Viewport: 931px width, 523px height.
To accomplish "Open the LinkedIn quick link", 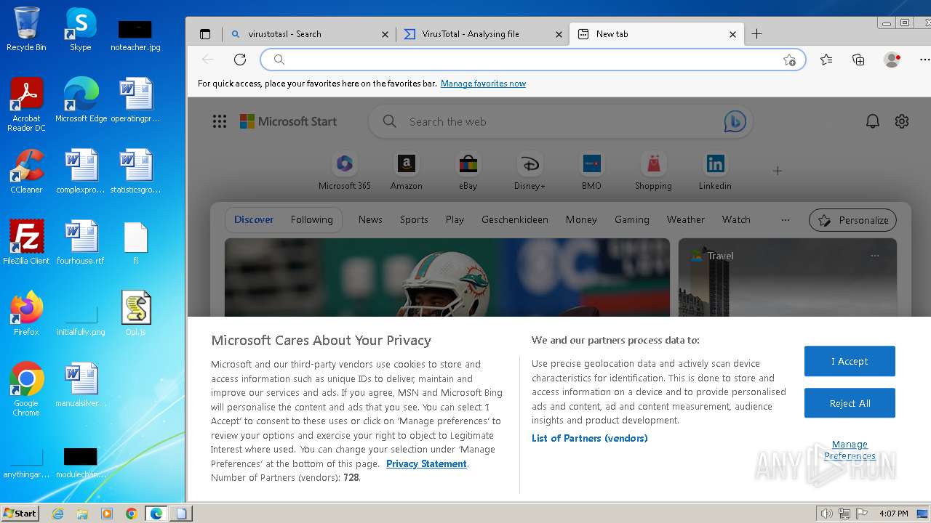I will [x=715, y=171].
